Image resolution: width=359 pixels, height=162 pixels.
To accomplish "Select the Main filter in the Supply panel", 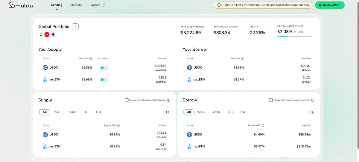I will (57, 112).
